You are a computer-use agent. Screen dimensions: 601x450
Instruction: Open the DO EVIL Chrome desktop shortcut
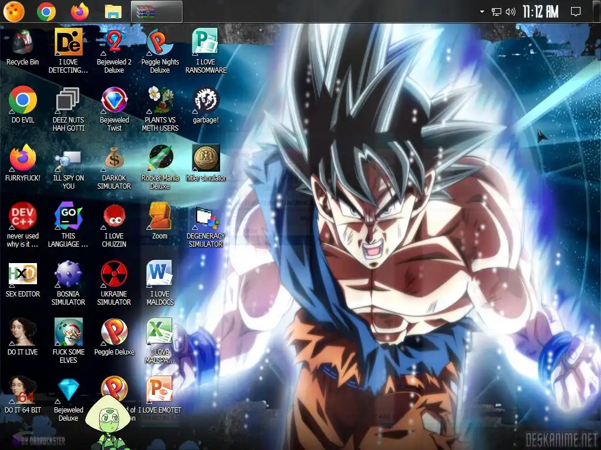(x=23, y=105)
